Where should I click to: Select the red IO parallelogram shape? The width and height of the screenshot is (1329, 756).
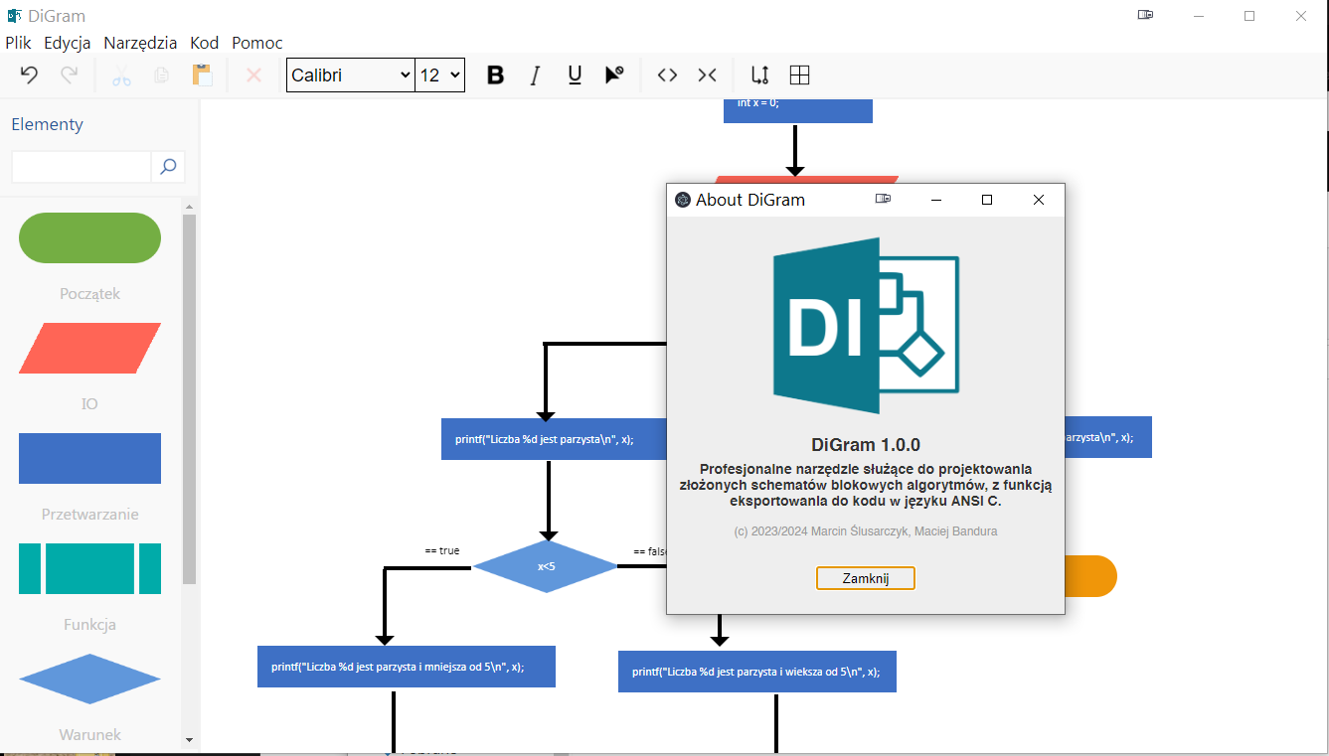pos(89,348)
